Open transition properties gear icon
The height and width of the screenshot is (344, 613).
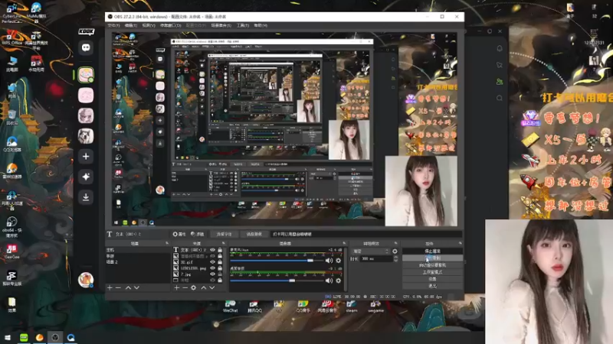pyautogui.click(x=395, y=252)
